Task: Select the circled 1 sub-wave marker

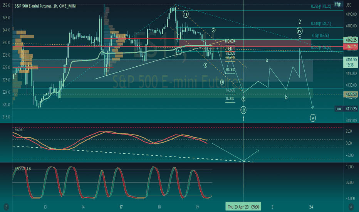Action: point(205,65)
